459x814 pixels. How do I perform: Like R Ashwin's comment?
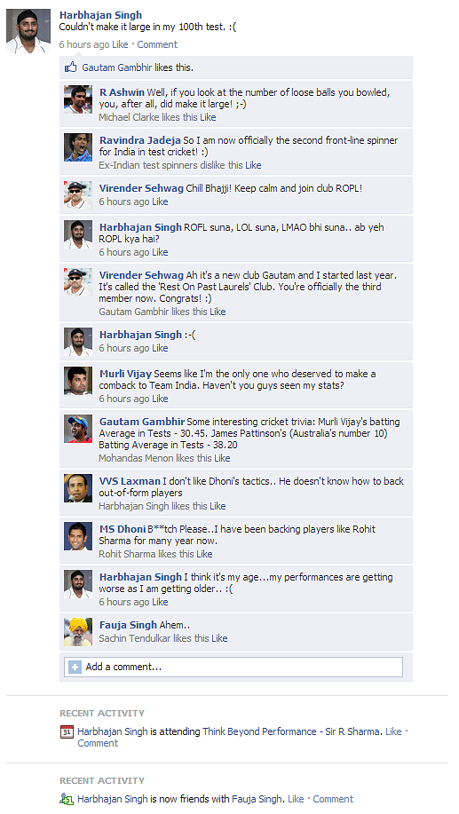pos(208,117)
